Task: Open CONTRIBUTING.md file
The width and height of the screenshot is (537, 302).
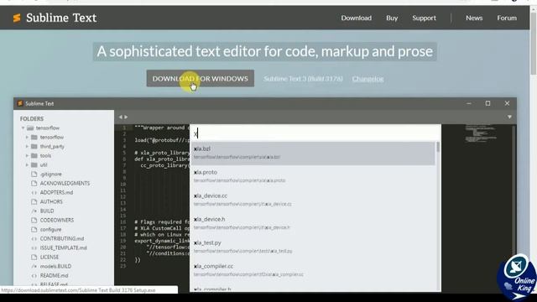Action: [62, 238]
